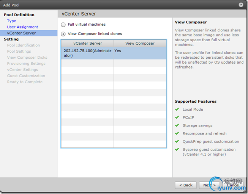Click the Recompose and refresh checkmark icon
This screenshot has width=248, height=194.
coord(177,133)
